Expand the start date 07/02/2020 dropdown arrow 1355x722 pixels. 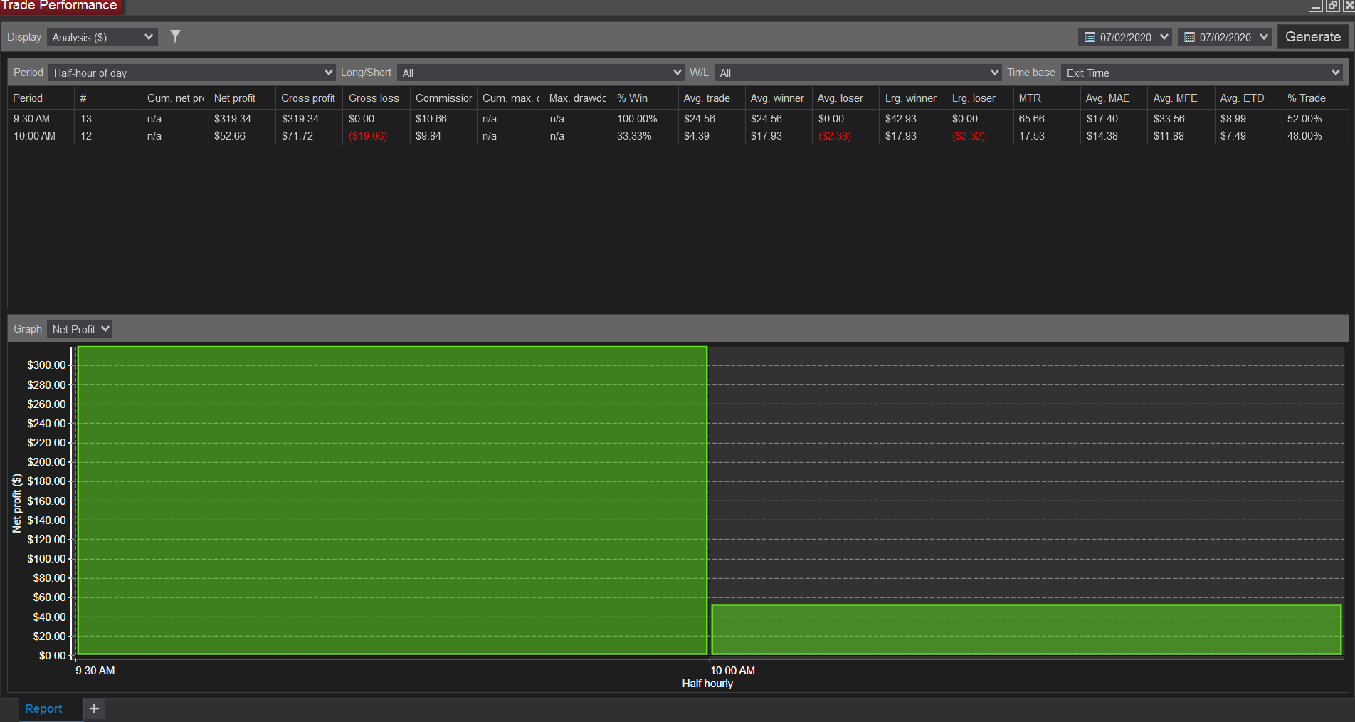pos(1164,37)
